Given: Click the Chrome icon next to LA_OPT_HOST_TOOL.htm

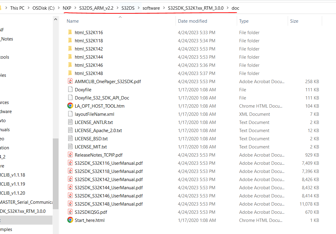Looking at the screenshot, I should click(70, 106).
